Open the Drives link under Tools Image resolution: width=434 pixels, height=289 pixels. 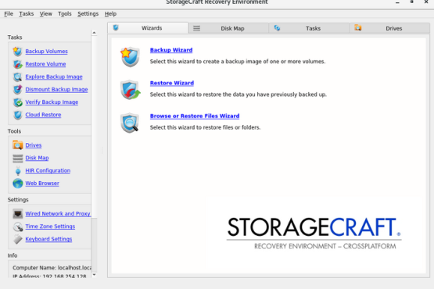tap(34, 145)
